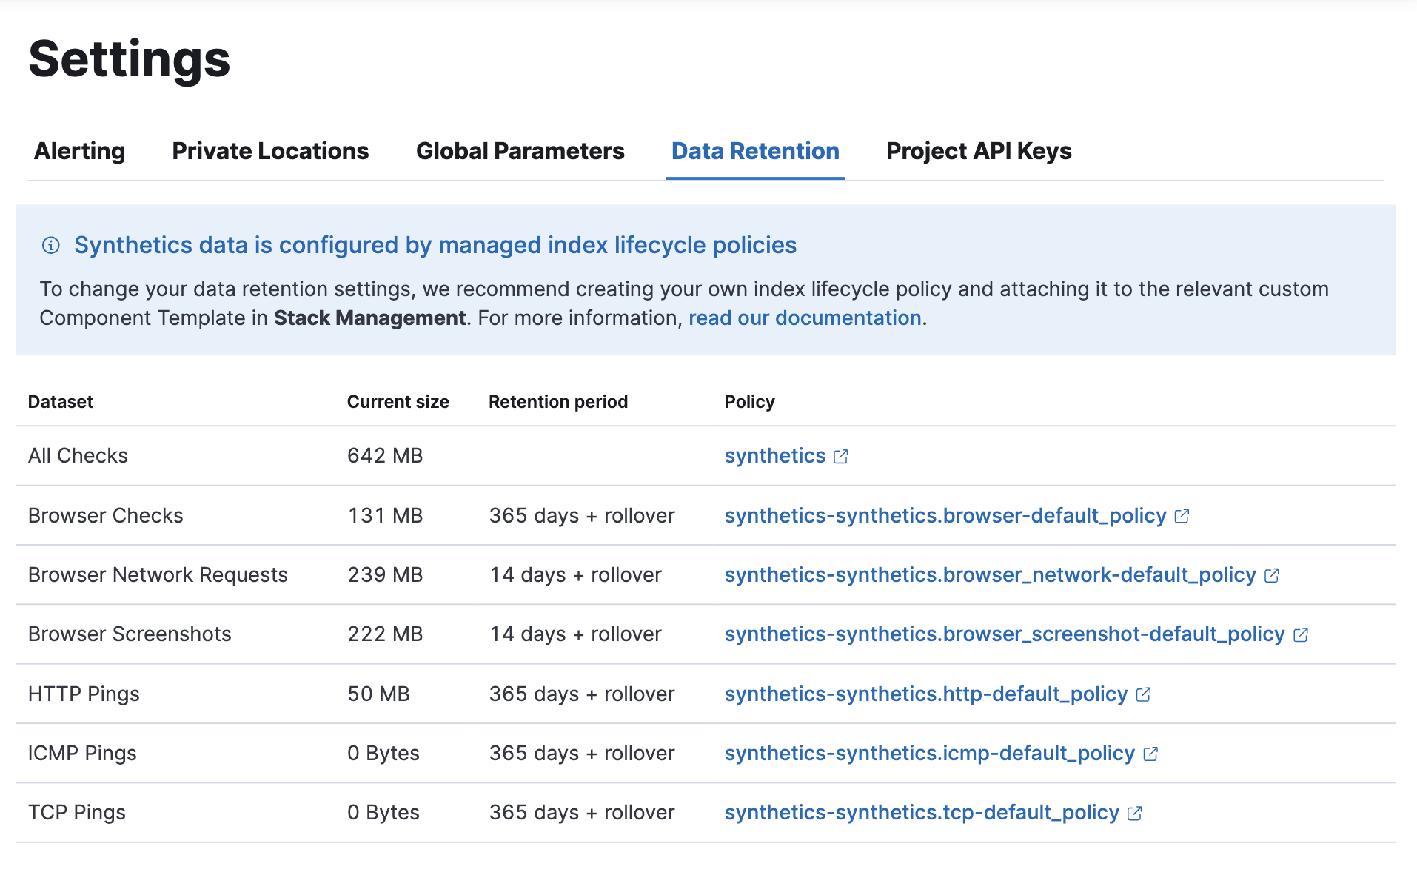Open the read our documentation link
This screenshot has width=1417, height=872.
[x=804, y=318]
